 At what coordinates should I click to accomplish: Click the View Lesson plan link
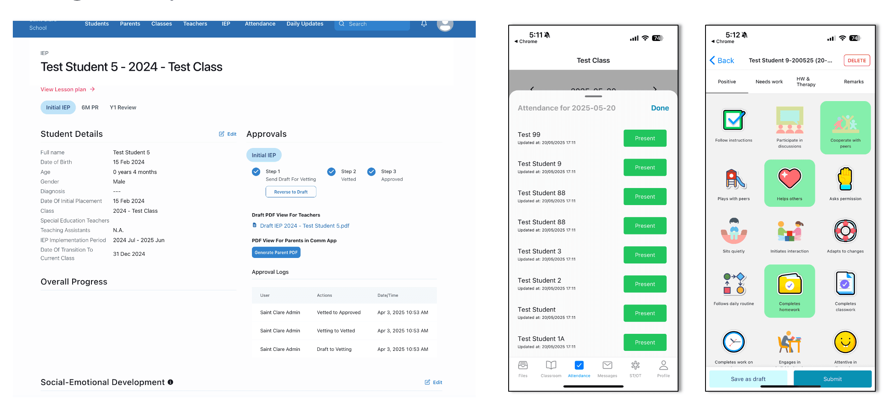pyautogui.click(x=67, y=90)
